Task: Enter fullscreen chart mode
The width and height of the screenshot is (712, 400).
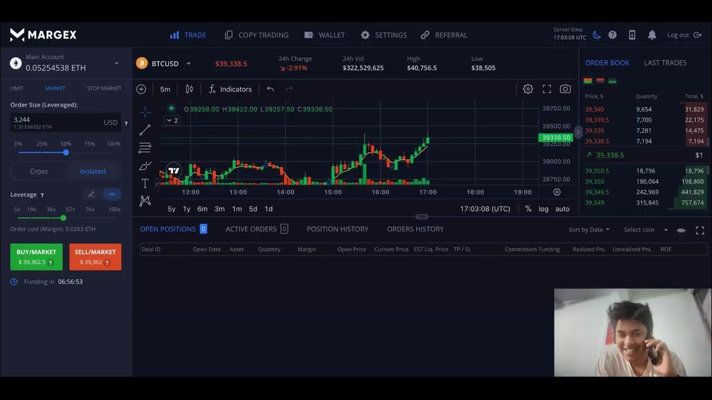Action: pyautogui.click(x=547, y=89)
